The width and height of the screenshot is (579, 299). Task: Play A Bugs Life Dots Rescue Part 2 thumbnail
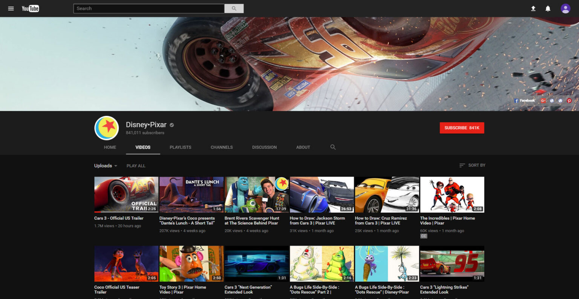pyautogui.click(x=322, y=264)
